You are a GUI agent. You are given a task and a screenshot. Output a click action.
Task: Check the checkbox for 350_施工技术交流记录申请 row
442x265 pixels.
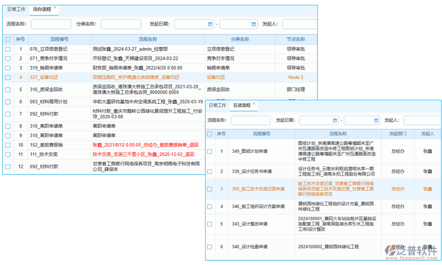tap(210, 189)
